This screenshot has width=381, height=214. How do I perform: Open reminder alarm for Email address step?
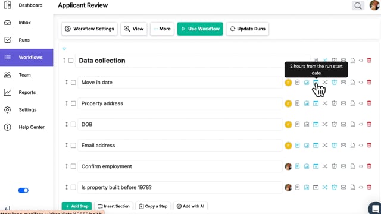pos(335,145)
